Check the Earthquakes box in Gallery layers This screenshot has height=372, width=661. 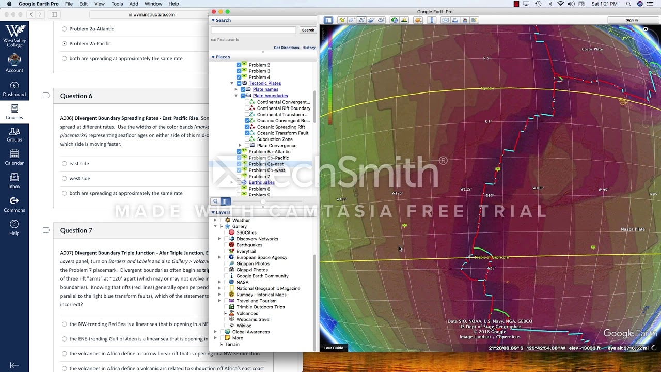coord(225,245)
